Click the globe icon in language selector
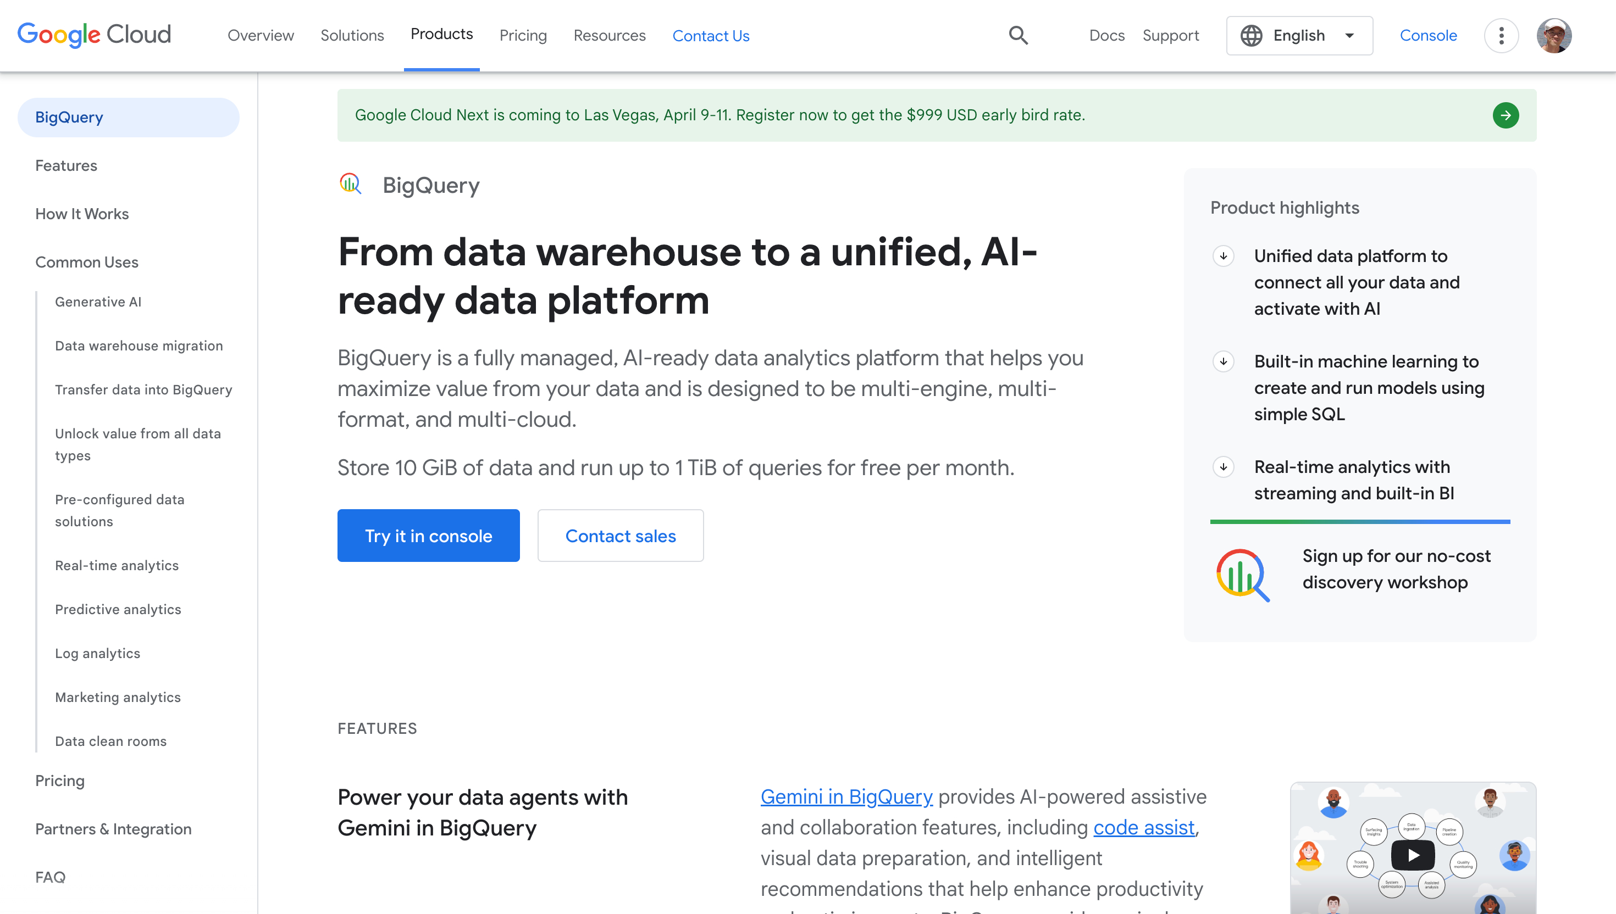1616x914 pixels. (1251, 36)
